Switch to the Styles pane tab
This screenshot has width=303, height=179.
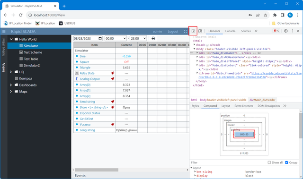[x=195, y=106]
